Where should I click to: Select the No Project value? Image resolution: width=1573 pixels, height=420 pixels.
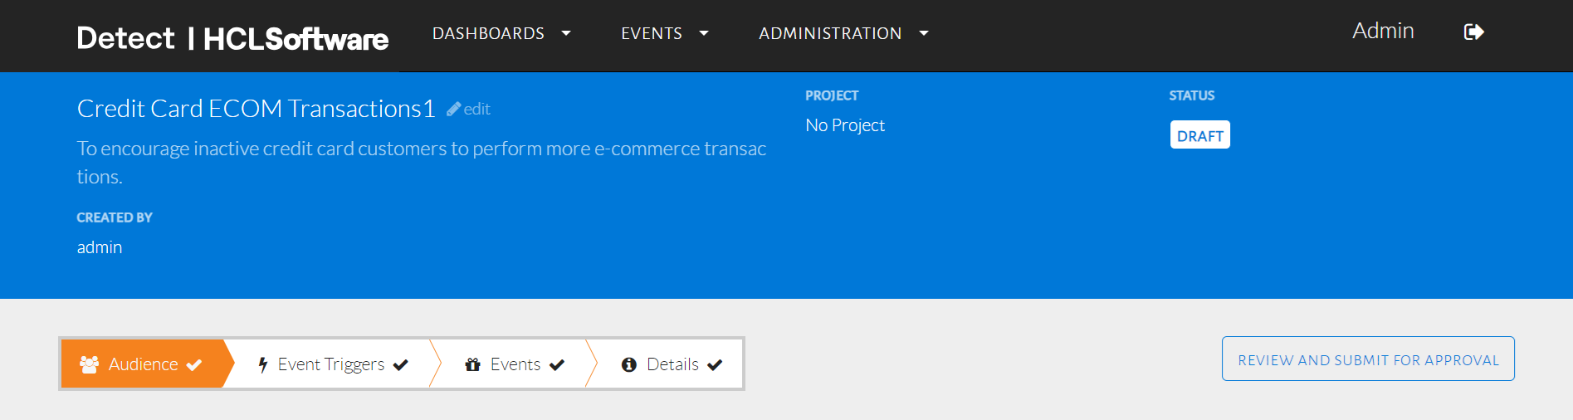[x=845, y=125]
